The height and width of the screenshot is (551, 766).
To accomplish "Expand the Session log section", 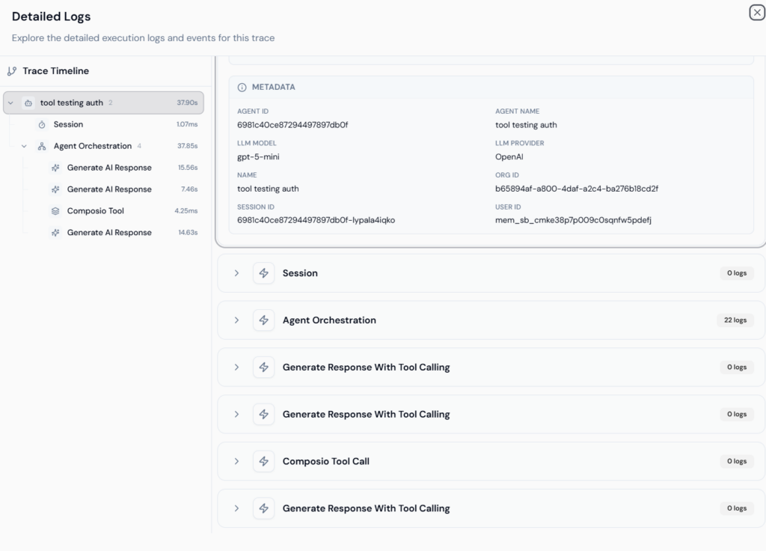I will pyautogui.click(x=236, y=273).
